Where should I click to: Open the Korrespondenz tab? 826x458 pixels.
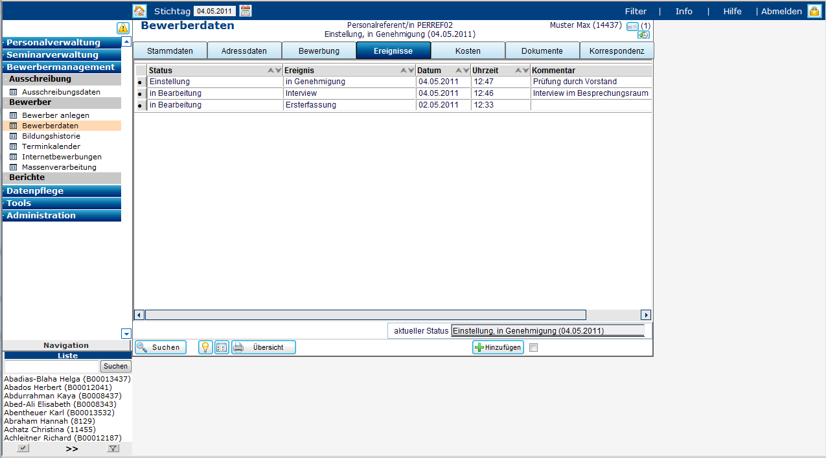pyautogui.click(x=617, y=51)
